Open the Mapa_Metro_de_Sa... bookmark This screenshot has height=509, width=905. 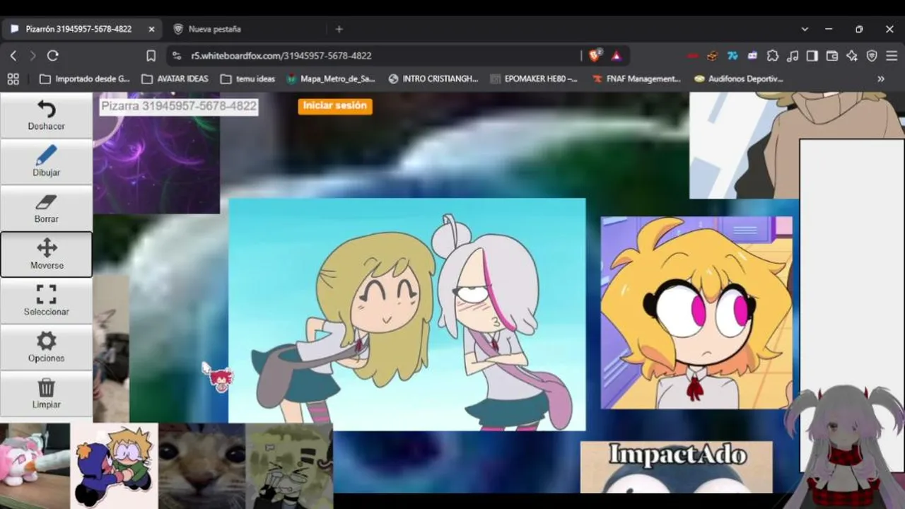pyautogui.click(x=331, y=79)
